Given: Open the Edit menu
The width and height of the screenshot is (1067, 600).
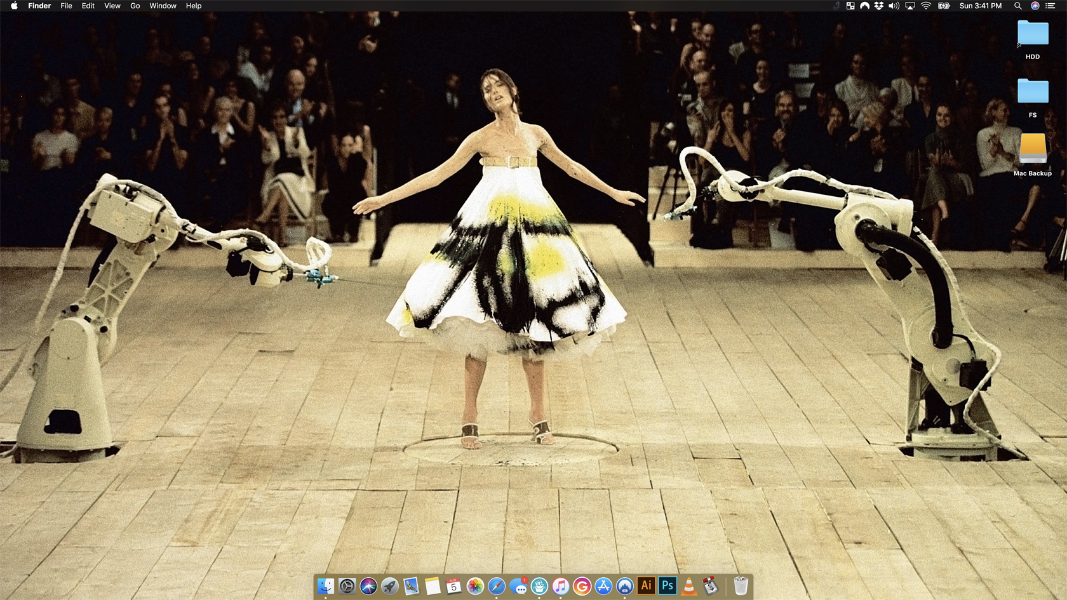Looking at the screenshot, I should pos(88,6).
